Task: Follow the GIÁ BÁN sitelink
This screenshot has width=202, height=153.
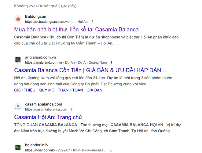Action: 94,90
